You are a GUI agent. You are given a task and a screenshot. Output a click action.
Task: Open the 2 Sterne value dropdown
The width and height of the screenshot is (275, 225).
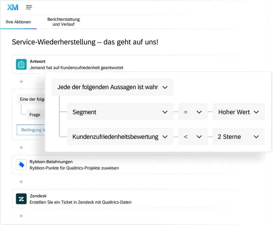pos(238,137)
